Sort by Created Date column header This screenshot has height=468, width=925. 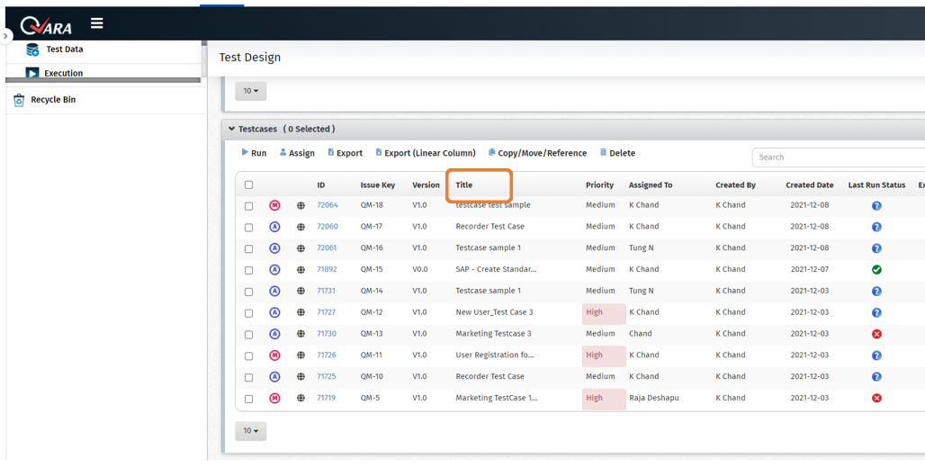coord(810,184)
